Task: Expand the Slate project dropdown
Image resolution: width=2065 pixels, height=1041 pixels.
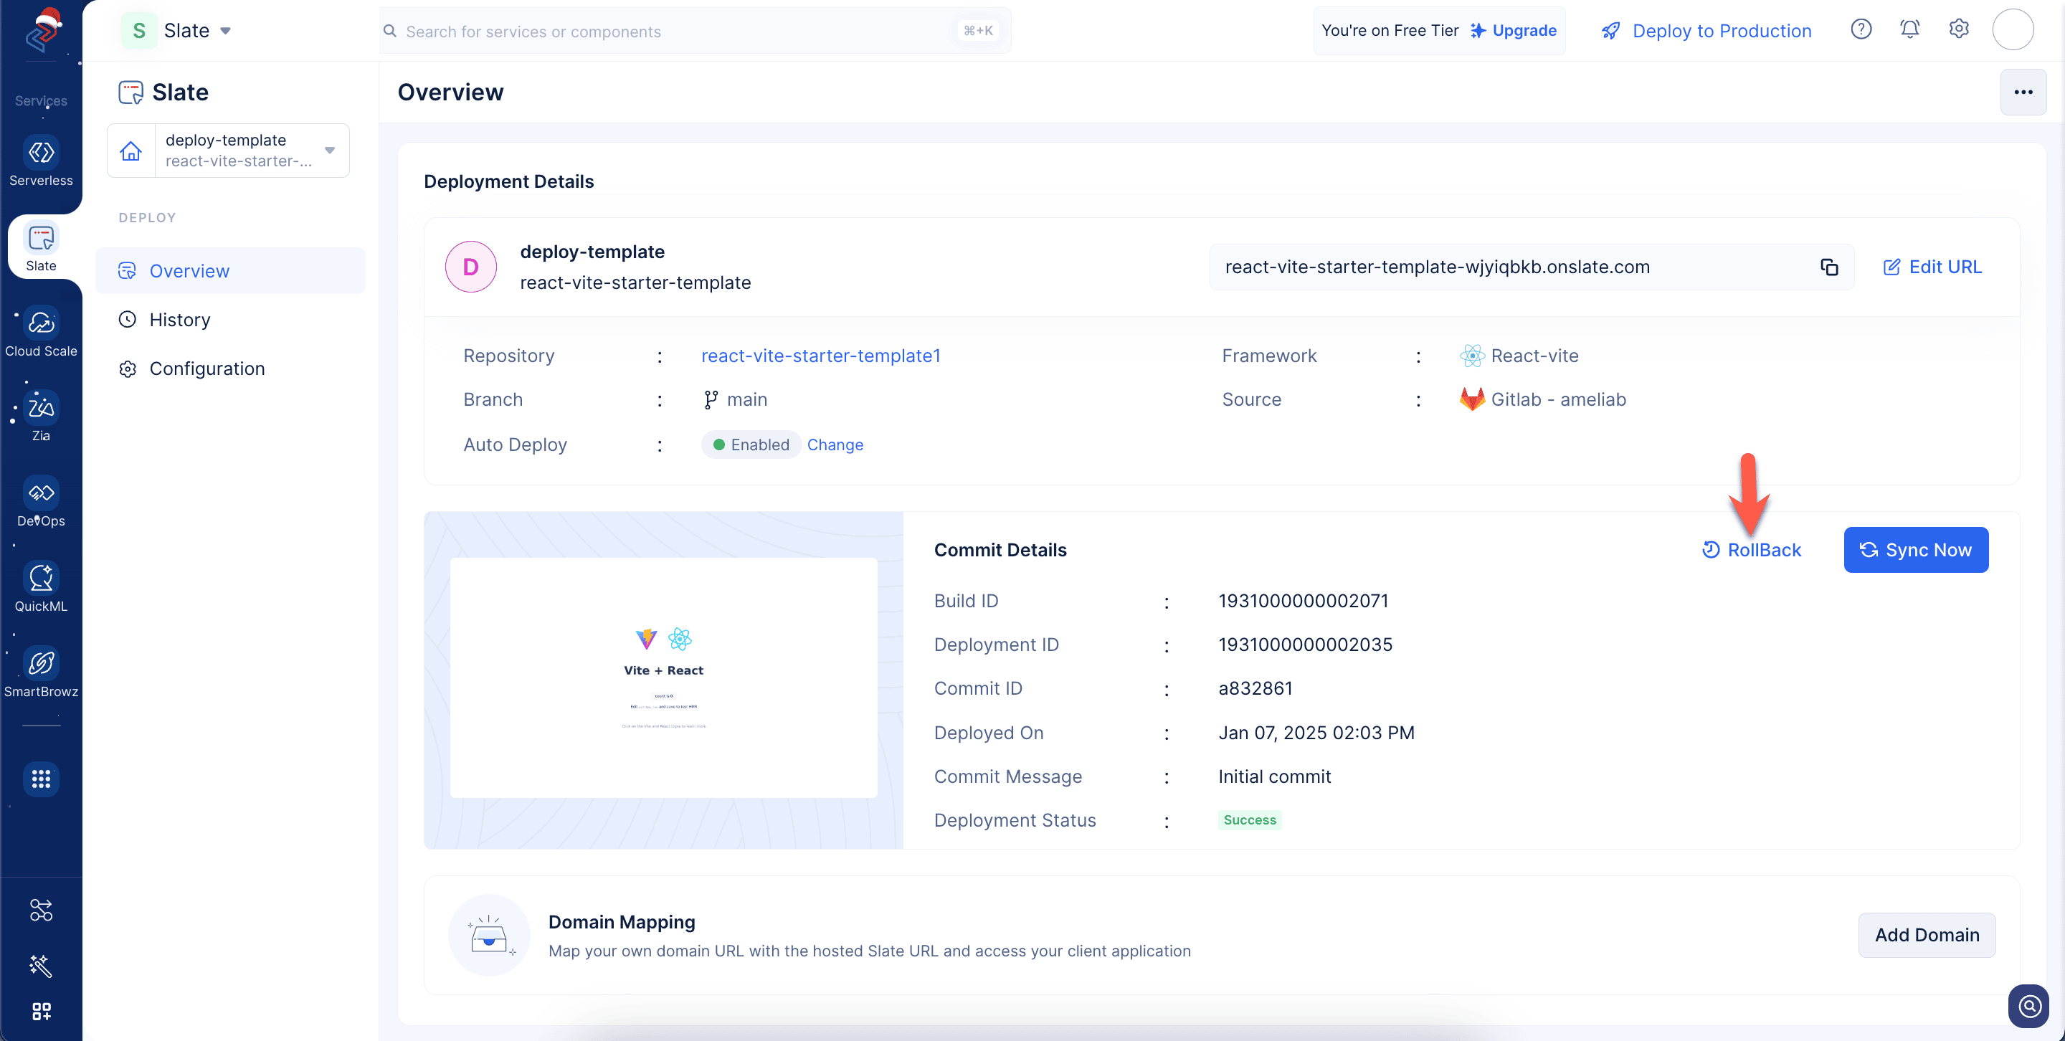Action: click(176, 30)
